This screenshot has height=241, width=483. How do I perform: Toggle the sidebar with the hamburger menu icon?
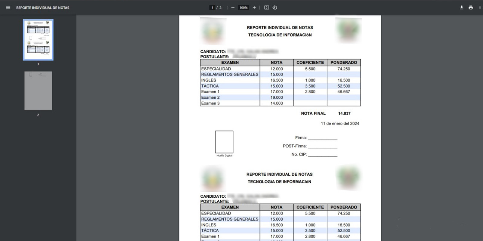[8, 8]
